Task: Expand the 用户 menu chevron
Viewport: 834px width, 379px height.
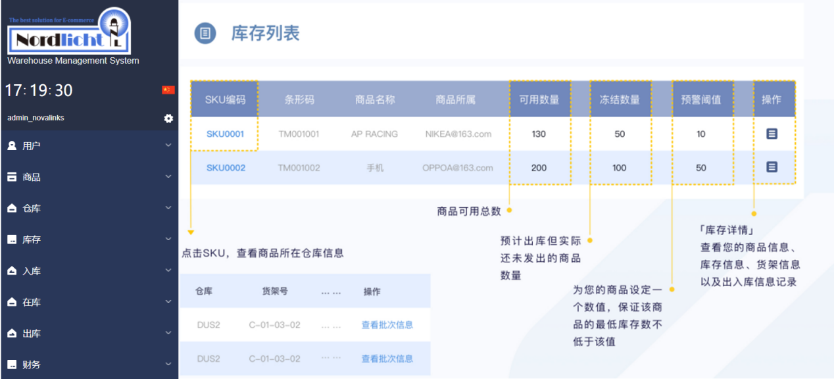Action: [168, 145]
